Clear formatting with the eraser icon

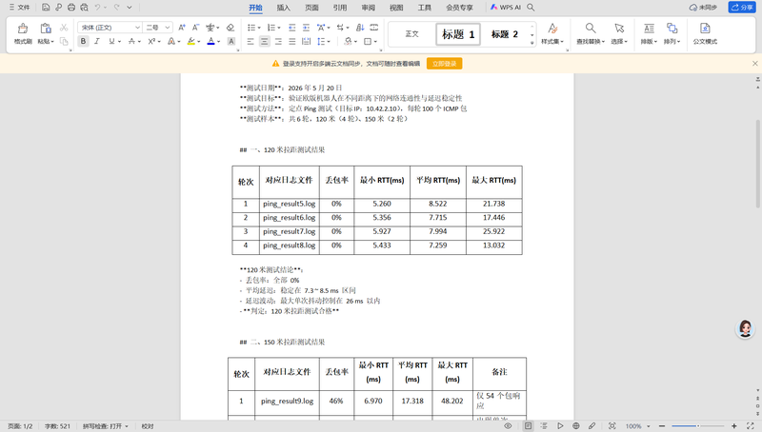pos(231,28)
